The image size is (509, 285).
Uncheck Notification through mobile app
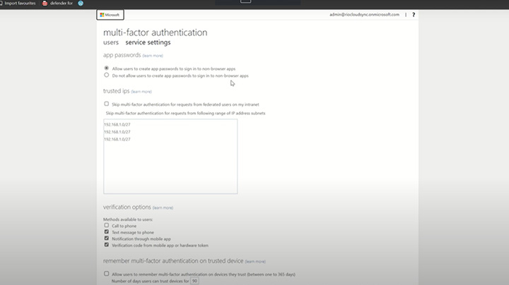point(107,238)
